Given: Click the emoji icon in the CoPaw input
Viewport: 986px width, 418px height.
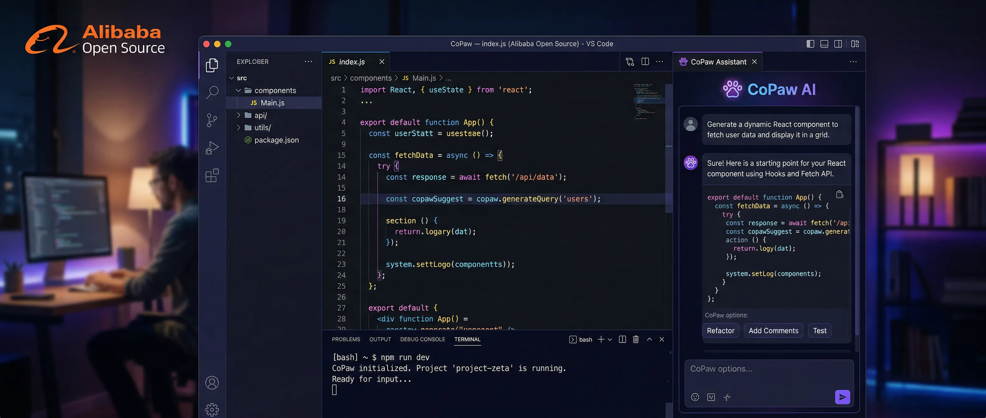Looking at the screenshot, I should [x=695, y=397].
